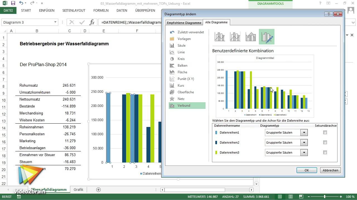Viewport: 357px width, 200px height.
Task: Click the vertical scrollbar down arrow of worksheet
Action: (257, 184)
